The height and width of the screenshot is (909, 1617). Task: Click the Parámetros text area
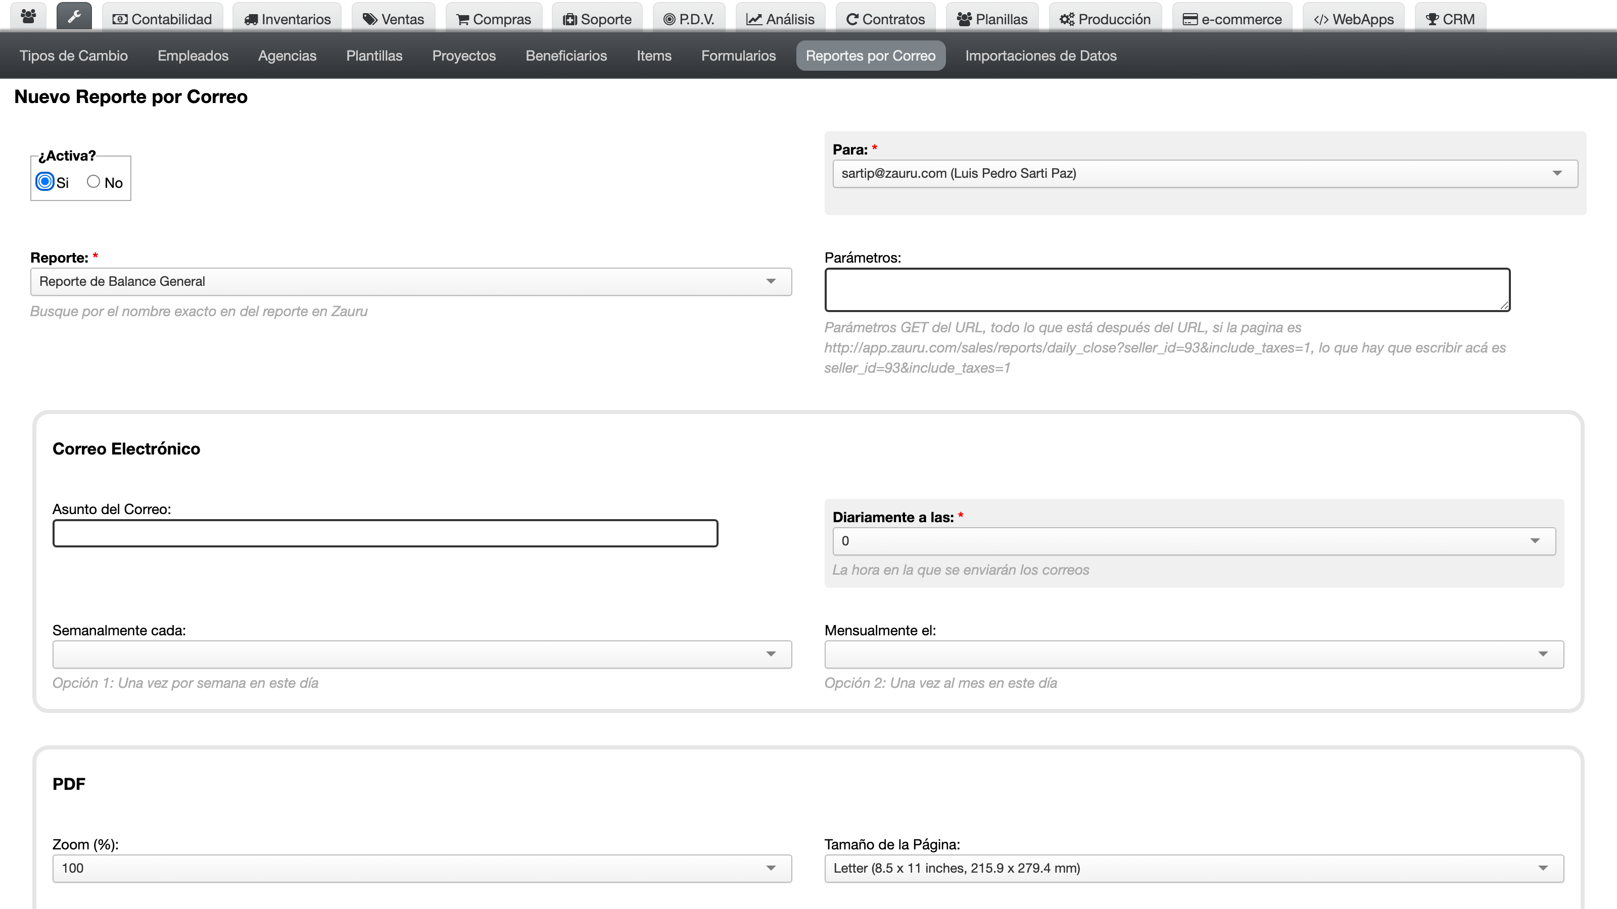1167,290
